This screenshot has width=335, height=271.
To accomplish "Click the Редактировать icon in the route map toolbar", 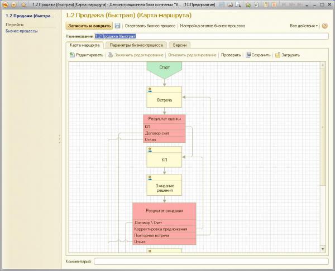I will tap(72, 55).
